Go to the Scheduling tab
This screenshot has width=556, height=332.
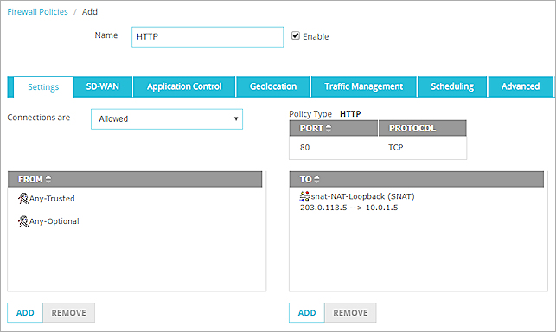(452, 86)
